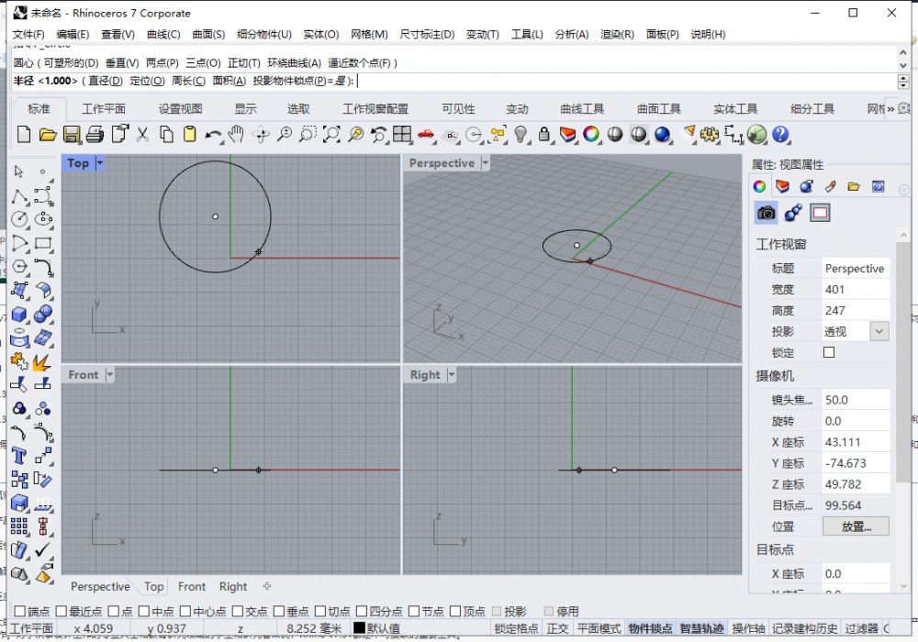Open the 投影 projection dropdown
Viewport: 918px width, 642px height.
(879, 331)
